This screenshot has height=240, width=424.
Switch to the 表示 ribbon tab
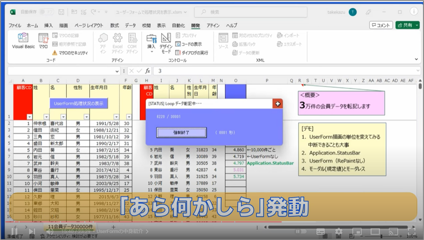tap(161, 26)
